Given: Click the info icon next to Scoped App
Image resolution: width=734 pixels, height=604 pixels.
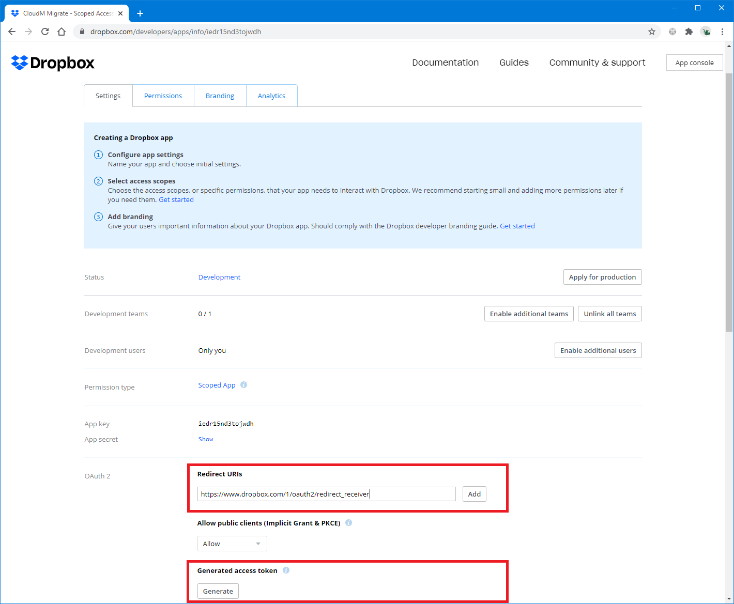Looking at the screenshot, I should (244, 385).
